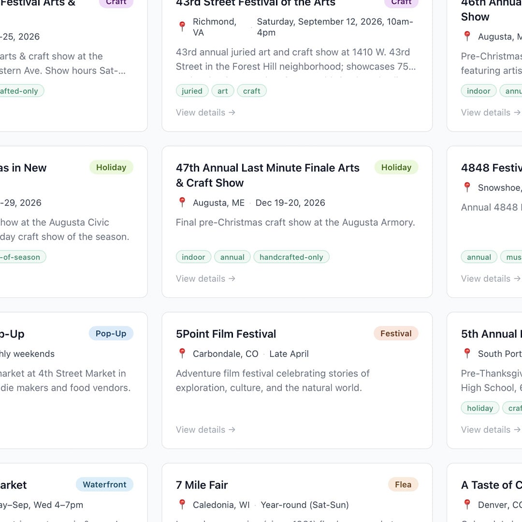This screenshot has width=522, height=522.
Task: Click the 'Late April' date text
Action: click(289, 354)
